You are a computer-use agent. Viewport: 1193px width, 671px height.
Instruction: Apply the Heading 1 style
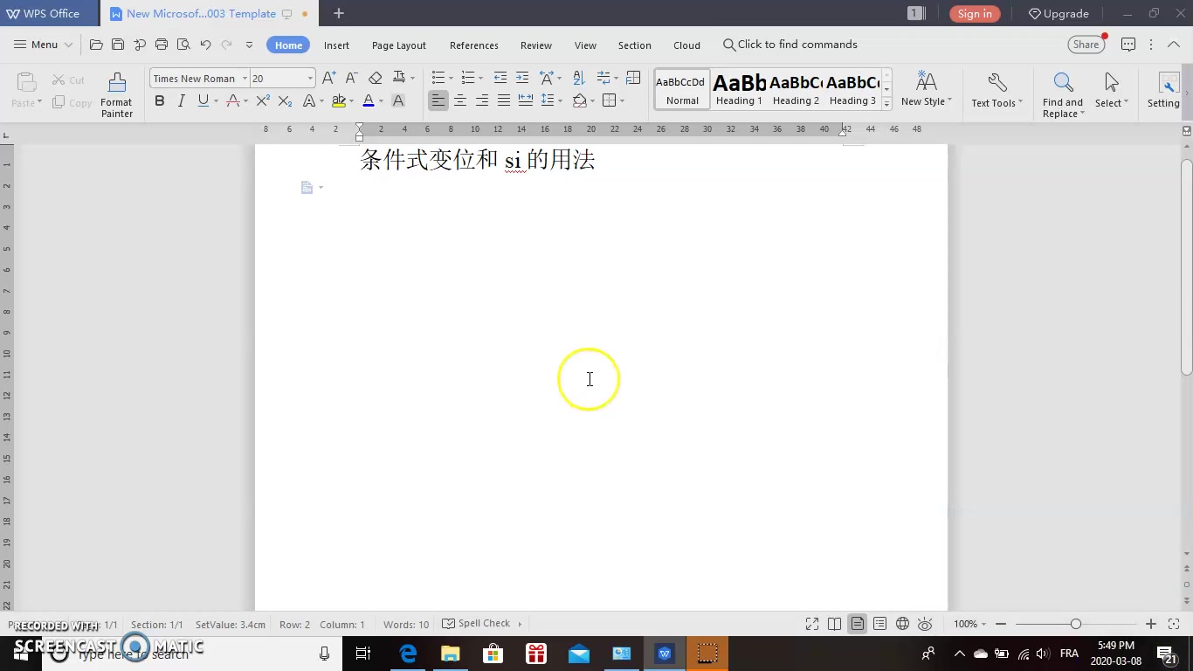738,87
